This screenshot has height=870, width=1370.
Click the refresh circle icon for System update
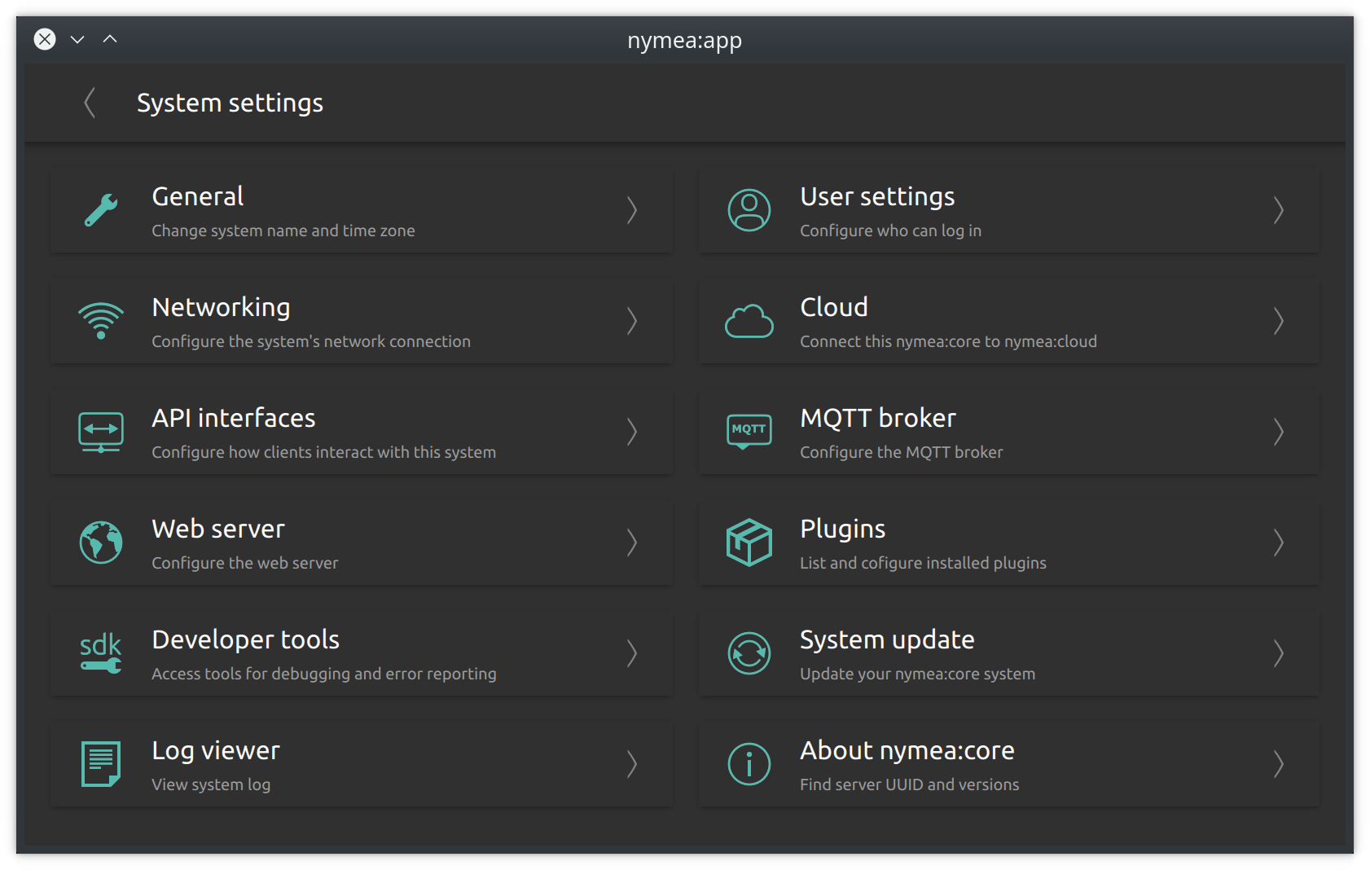tap(749, 653)
